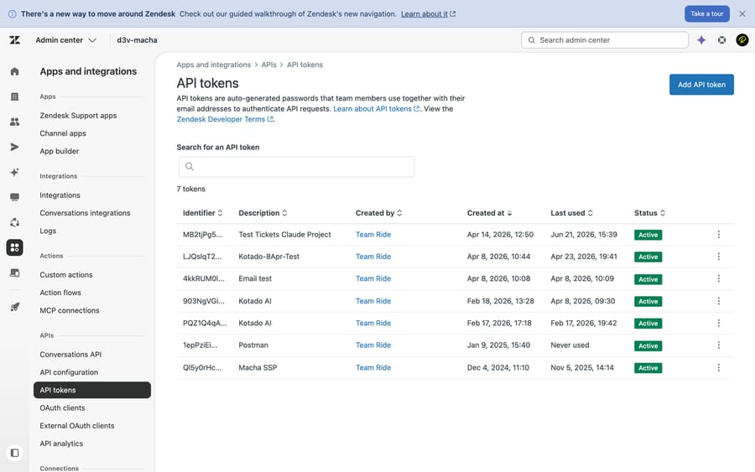Open Zendesk Support apps menu item
The image size is (755, 472).
coord(78,116)
